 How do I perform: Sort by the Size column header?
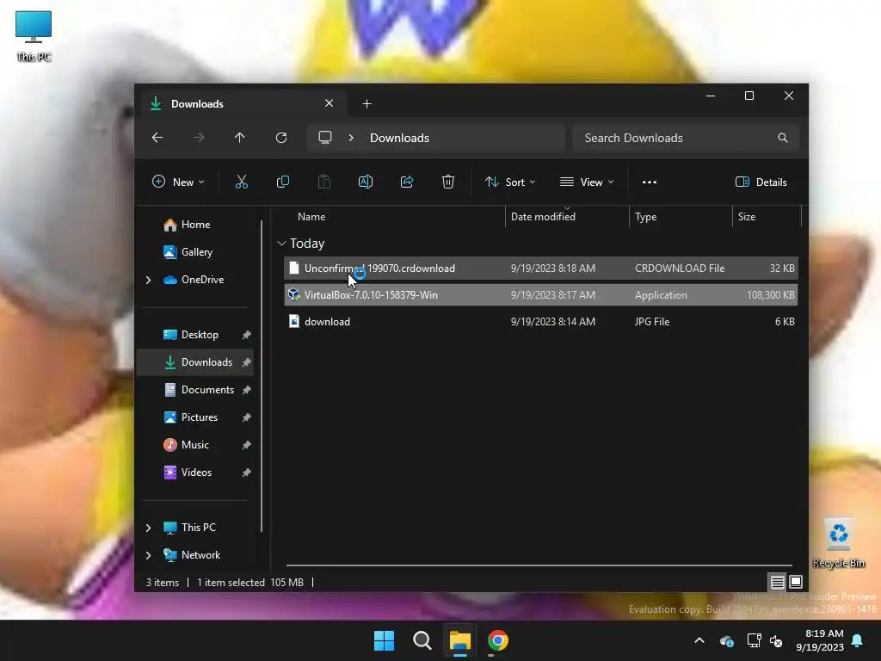(747, 216)
